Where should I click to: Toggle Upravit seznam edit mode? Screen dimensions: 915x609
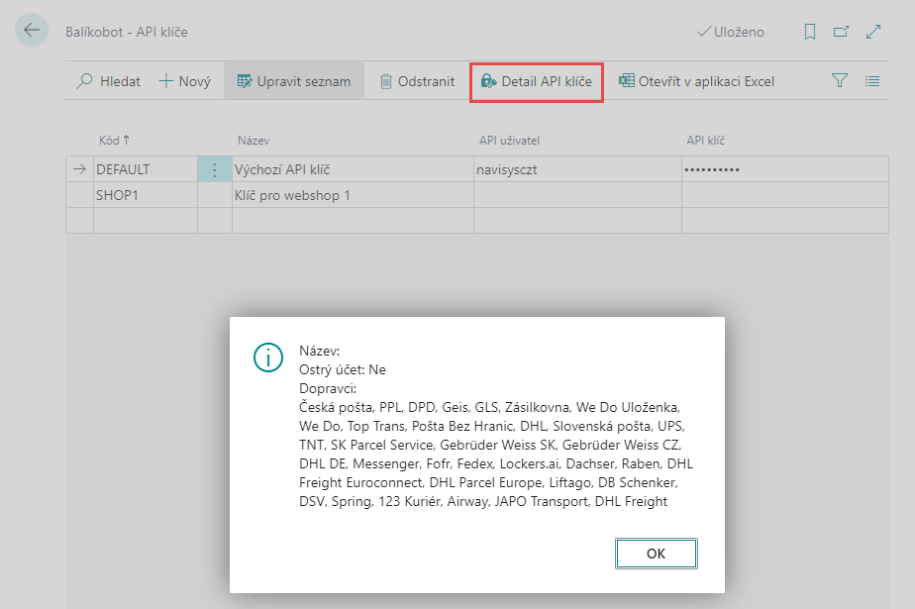point(293,81)
